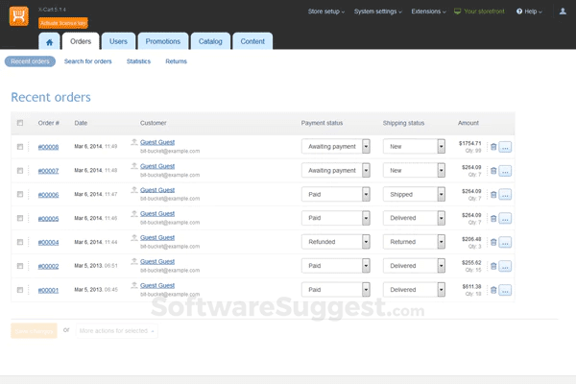The image size is (576, 384).
Task: Toggle the select all orders checkbox
Action: (20, 123)
